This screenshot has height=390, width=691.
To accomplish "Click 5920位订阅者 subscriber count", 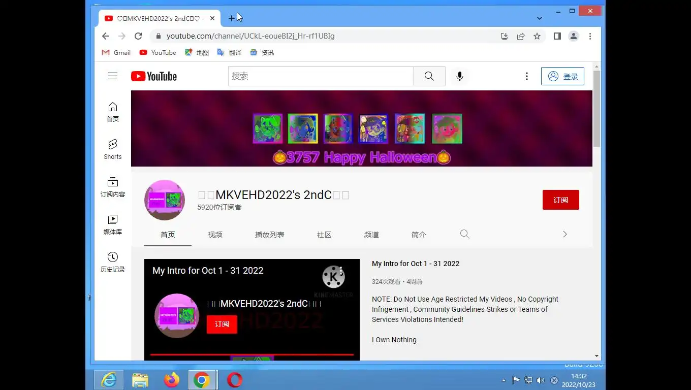I will (219, 207).
